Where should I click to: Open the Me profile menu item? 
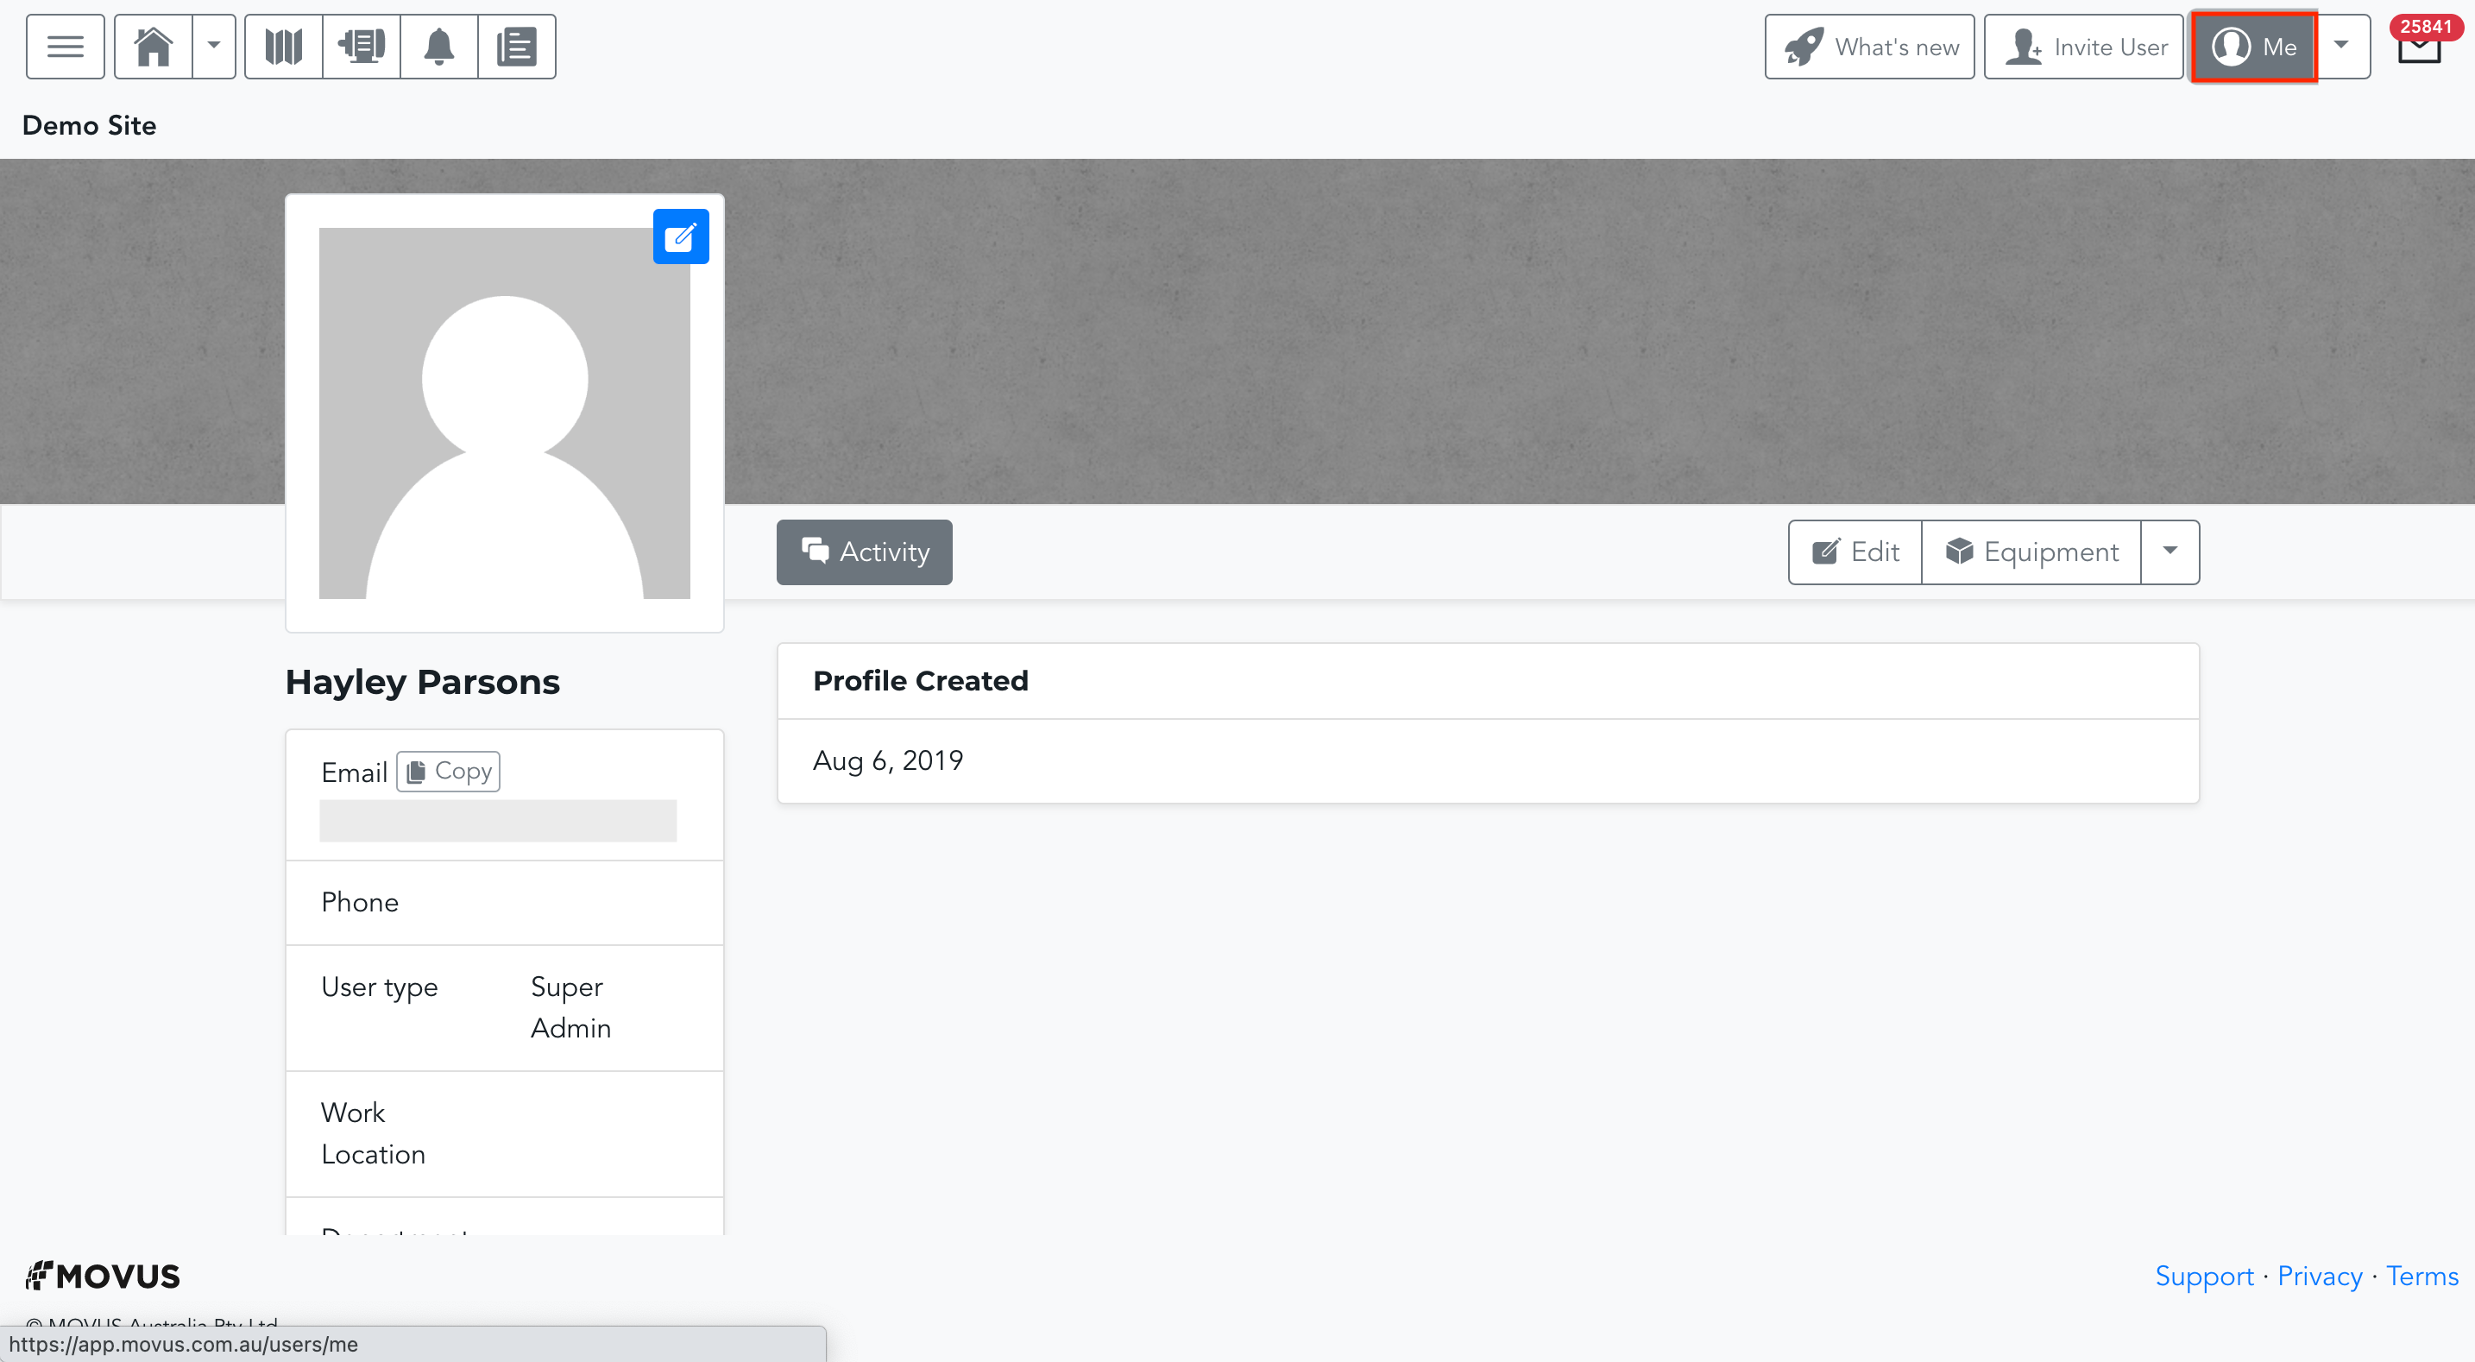(2254, 46)
